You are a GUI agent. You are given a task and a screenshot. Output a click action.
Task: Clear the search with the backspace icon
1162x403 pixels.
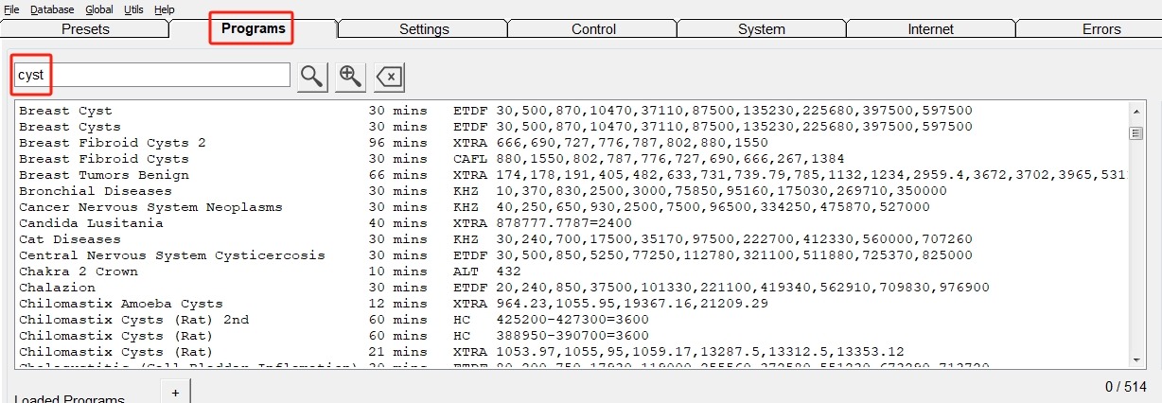coord(389,77)
